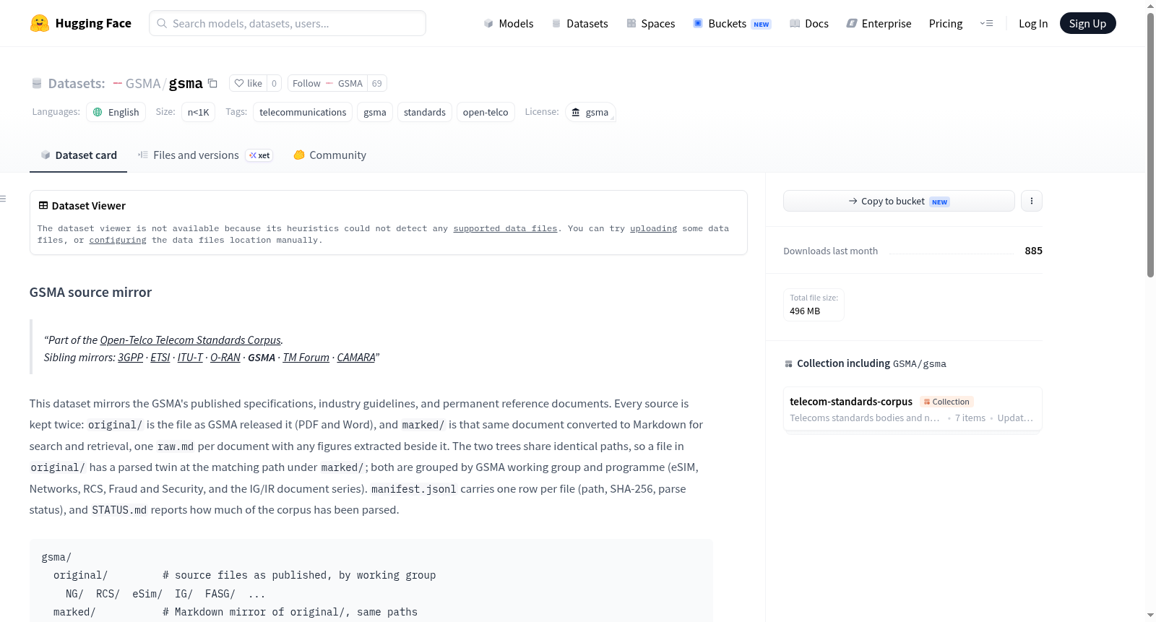The width and height of the screenshot is (1156, 622).
Task: Click the Follow GSMA button
Action: [327, 83]
